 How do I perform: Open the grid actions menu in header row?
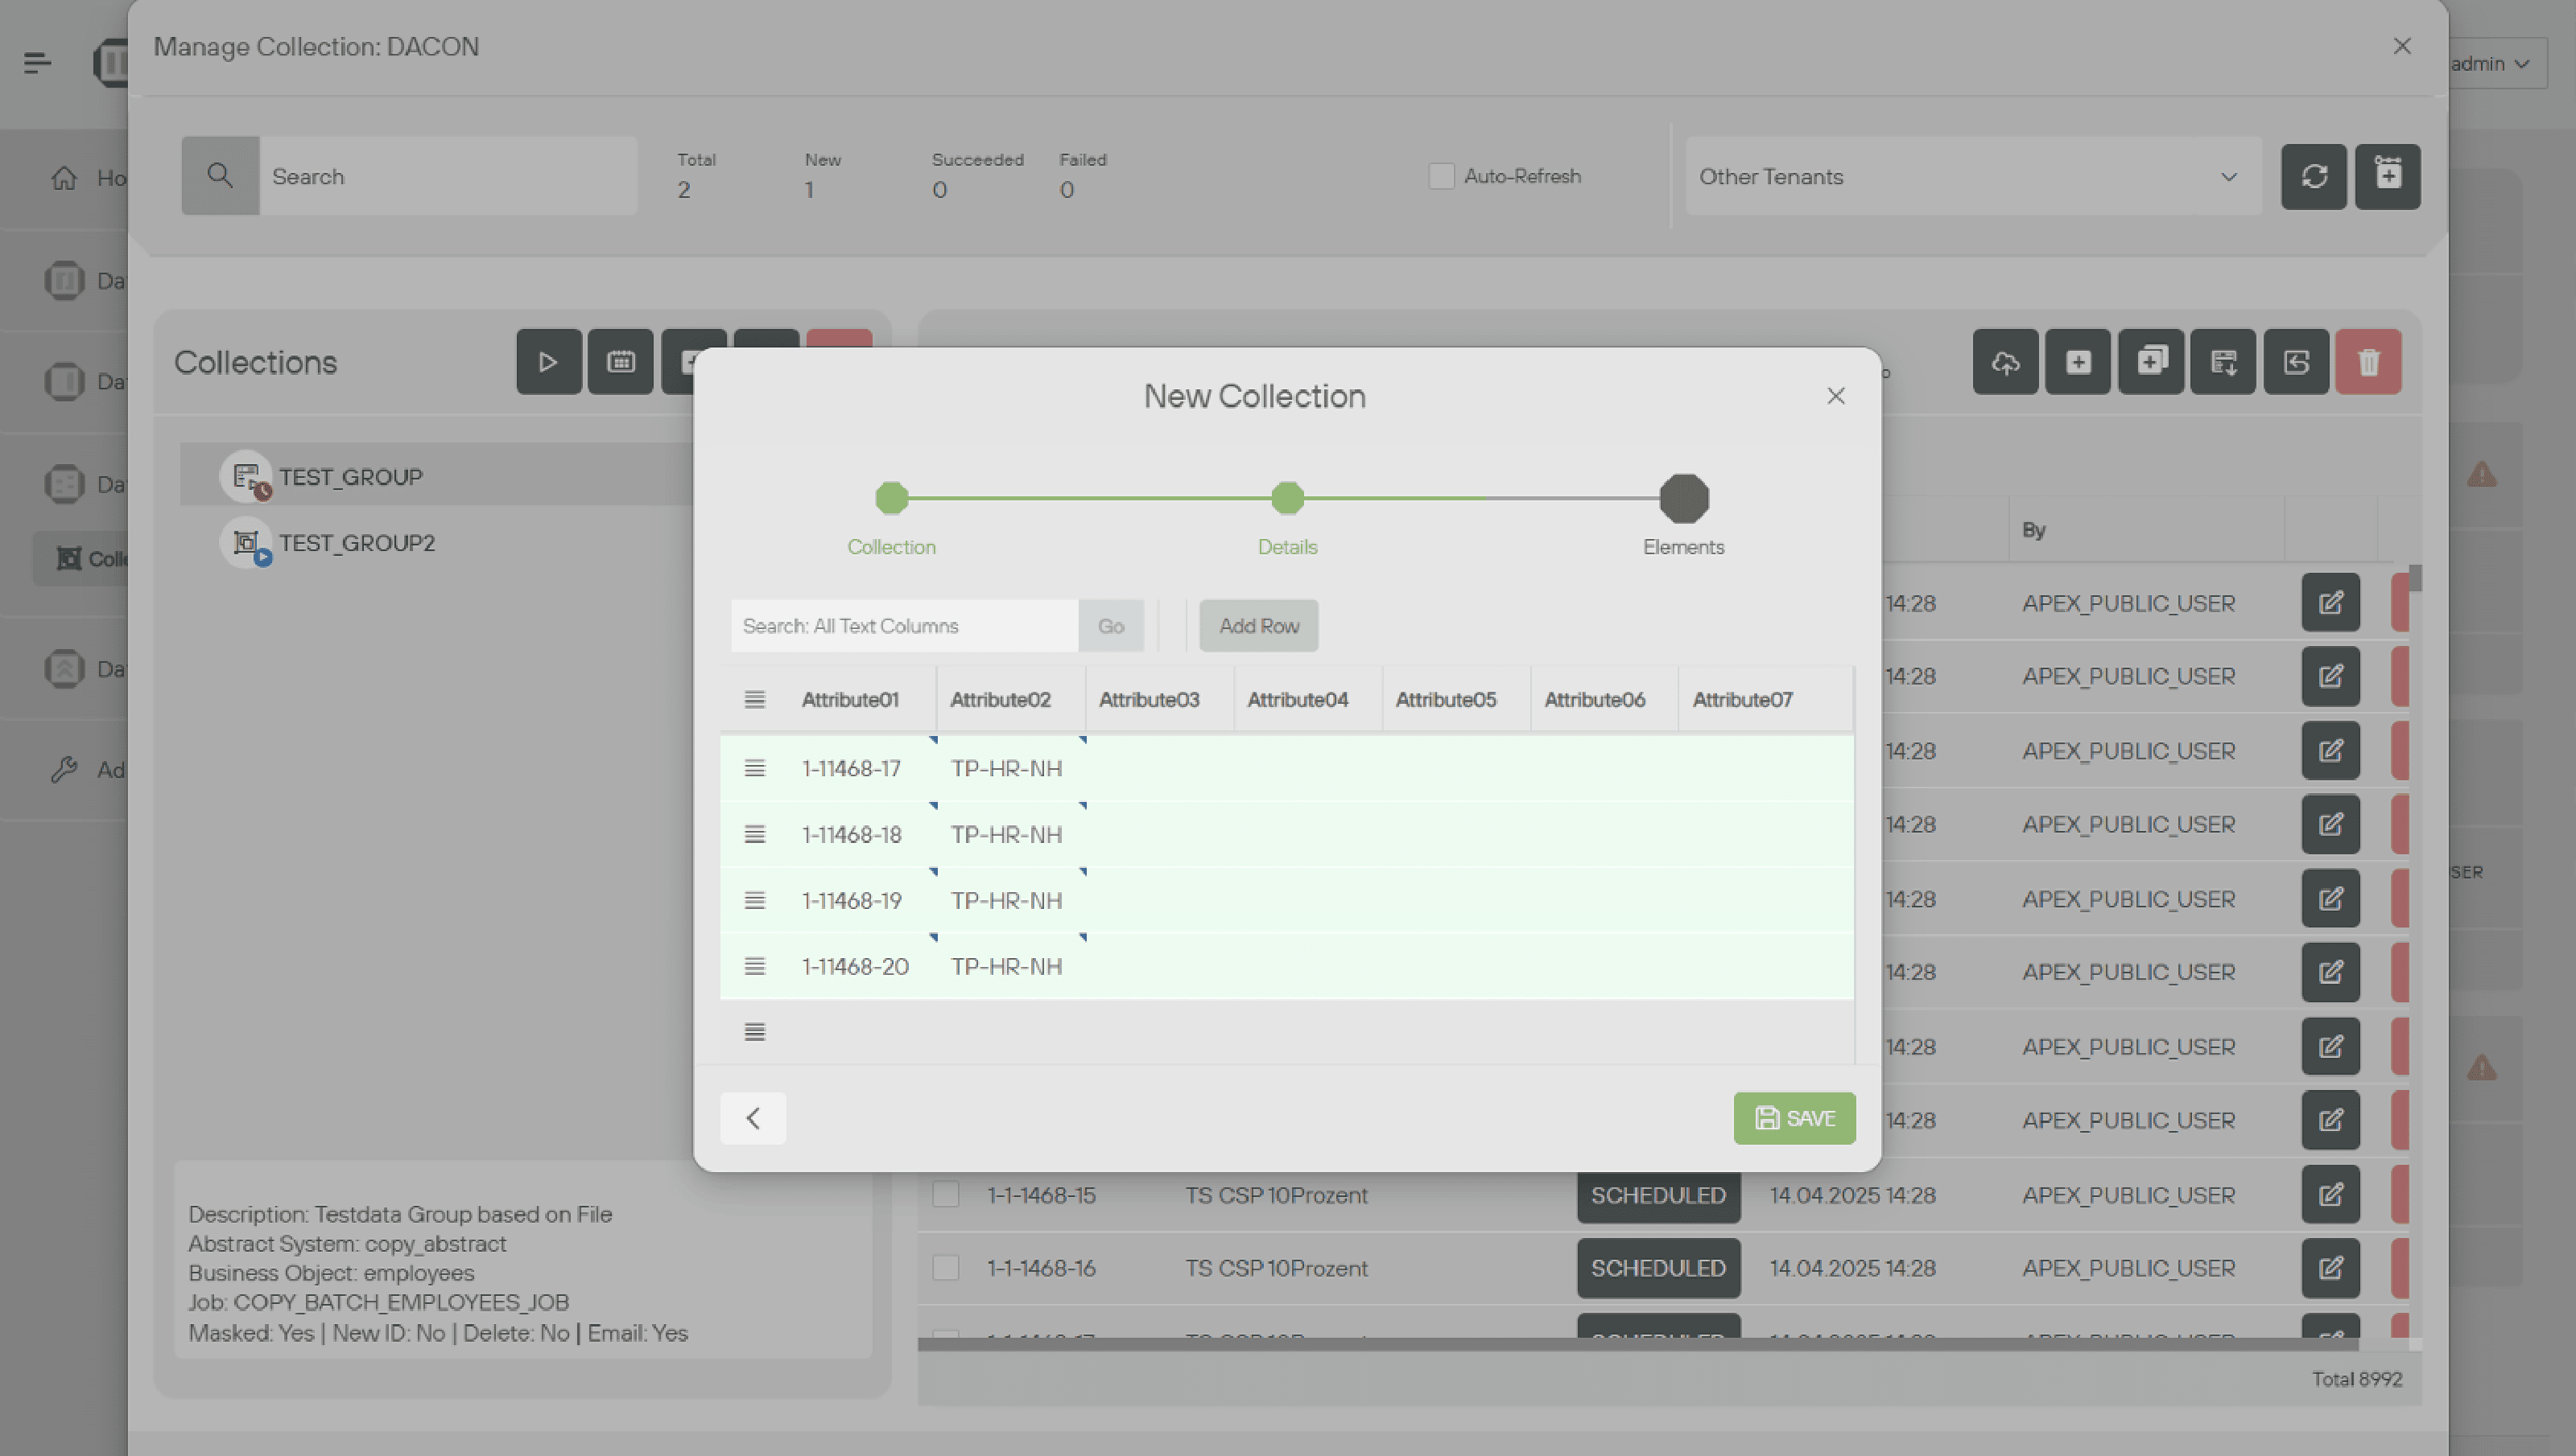pos(754,699)
